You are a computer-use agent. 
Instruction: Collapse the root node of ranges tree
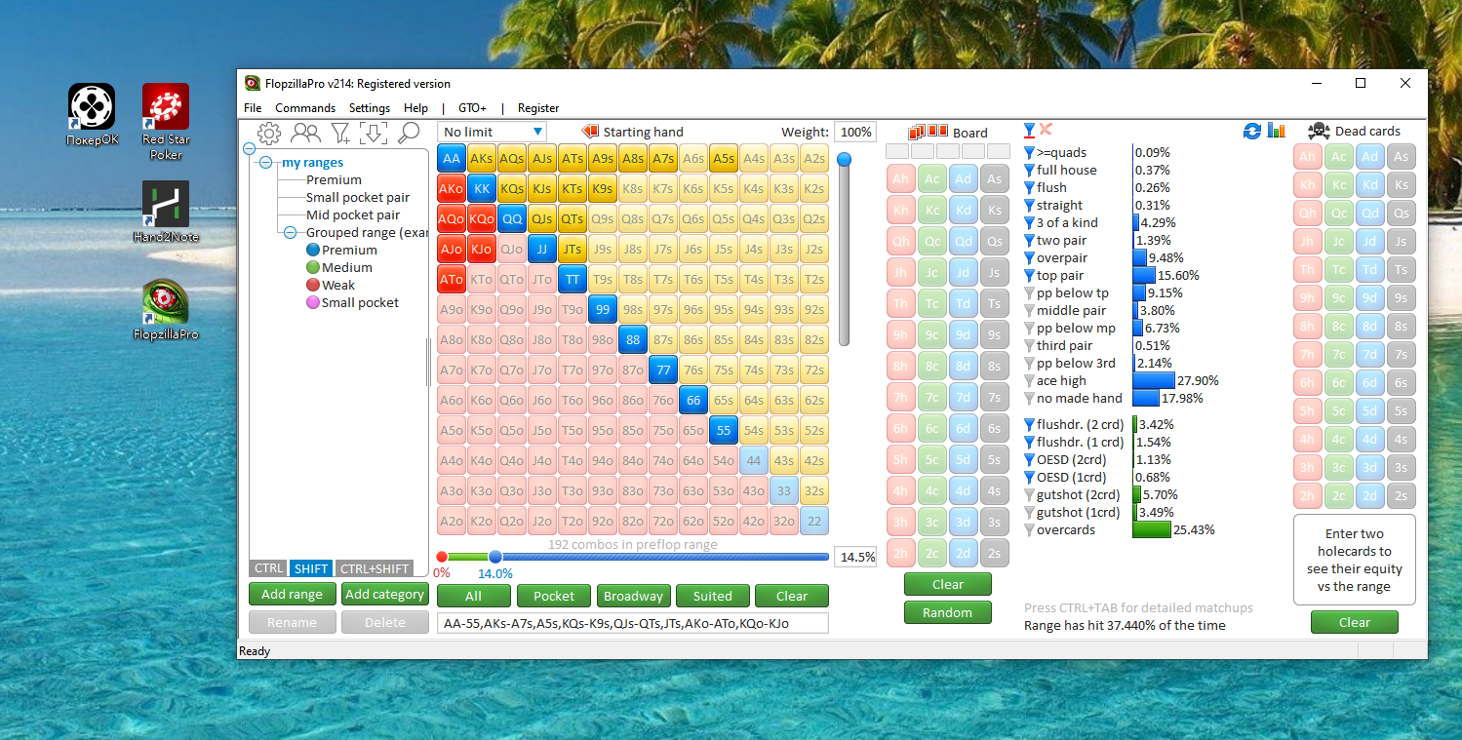point(249,149)
